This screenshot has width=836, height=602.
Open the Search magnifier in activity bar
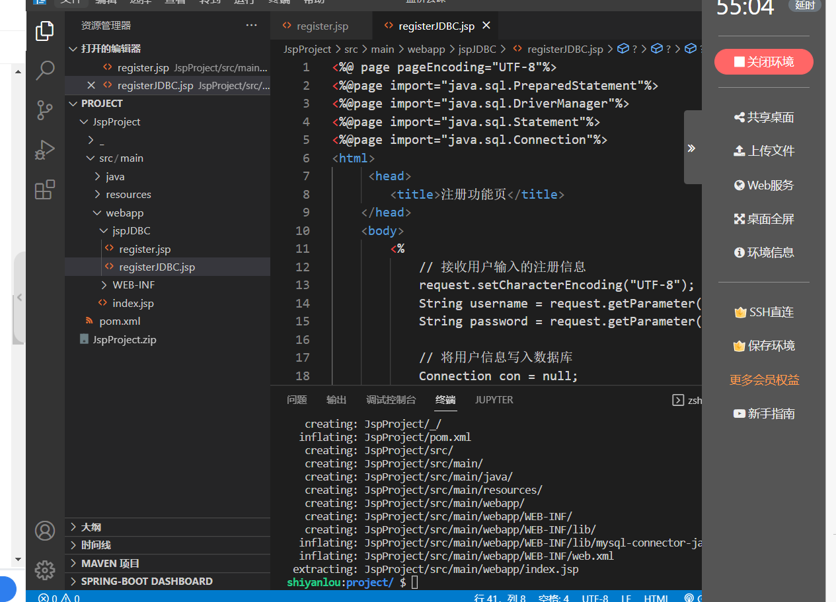tap(45, 70)
